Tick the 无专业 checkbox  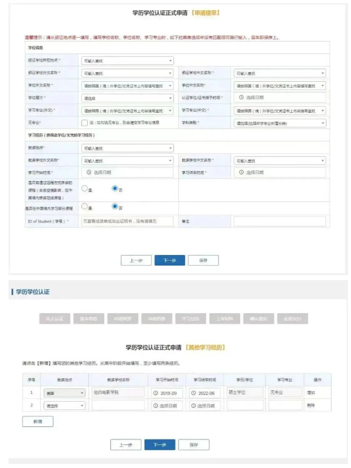tap(84, 123)
